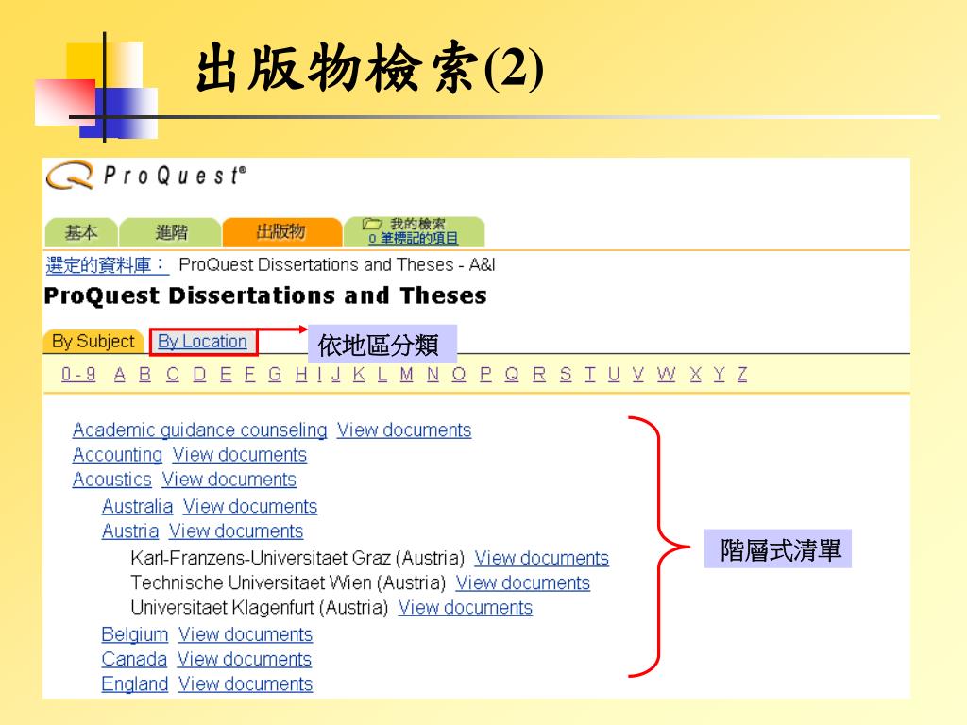Click Karl-Franzens-Universitaet Graz (Austria) text
Viewport: 967px width, 725px height.
click(297, 559)
